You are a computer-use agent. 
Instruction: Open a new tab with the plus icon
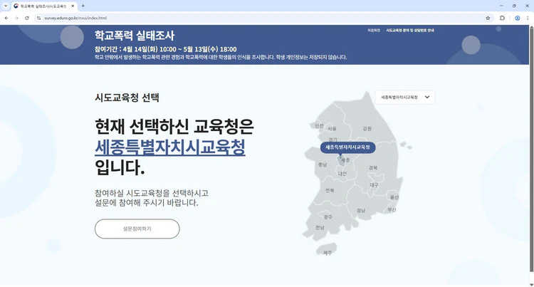[83, 6]
